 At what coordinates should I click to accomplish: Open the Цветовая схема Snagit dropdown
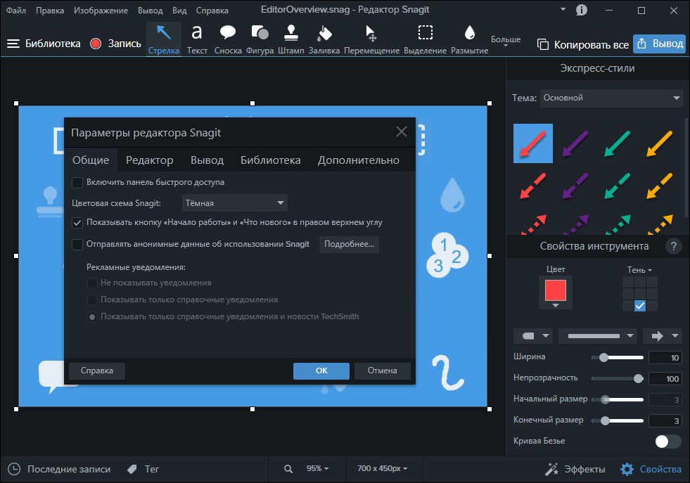(x=234, y=202)
